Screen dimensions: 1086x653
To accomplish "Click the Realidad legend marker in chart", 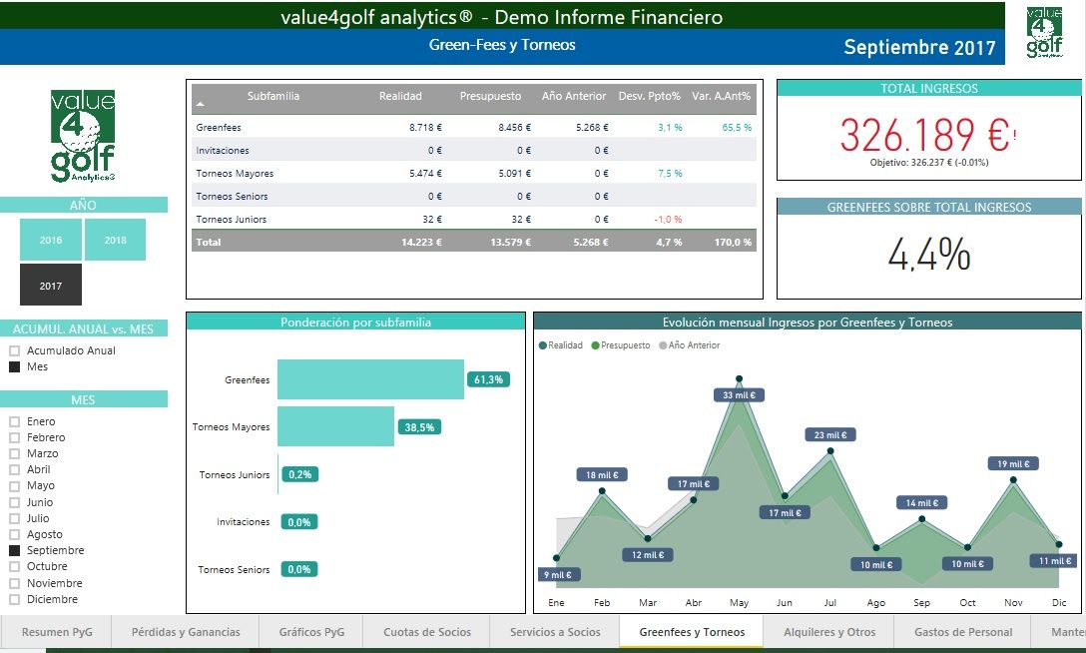I will pyautogui.click(x=543, y=344).
